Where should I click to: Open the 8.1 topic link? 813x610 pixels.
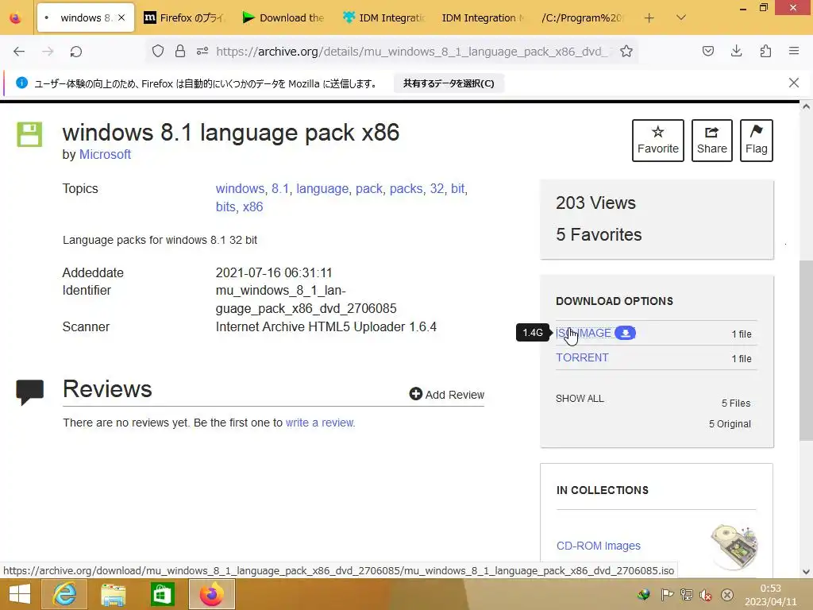(280, 189)
